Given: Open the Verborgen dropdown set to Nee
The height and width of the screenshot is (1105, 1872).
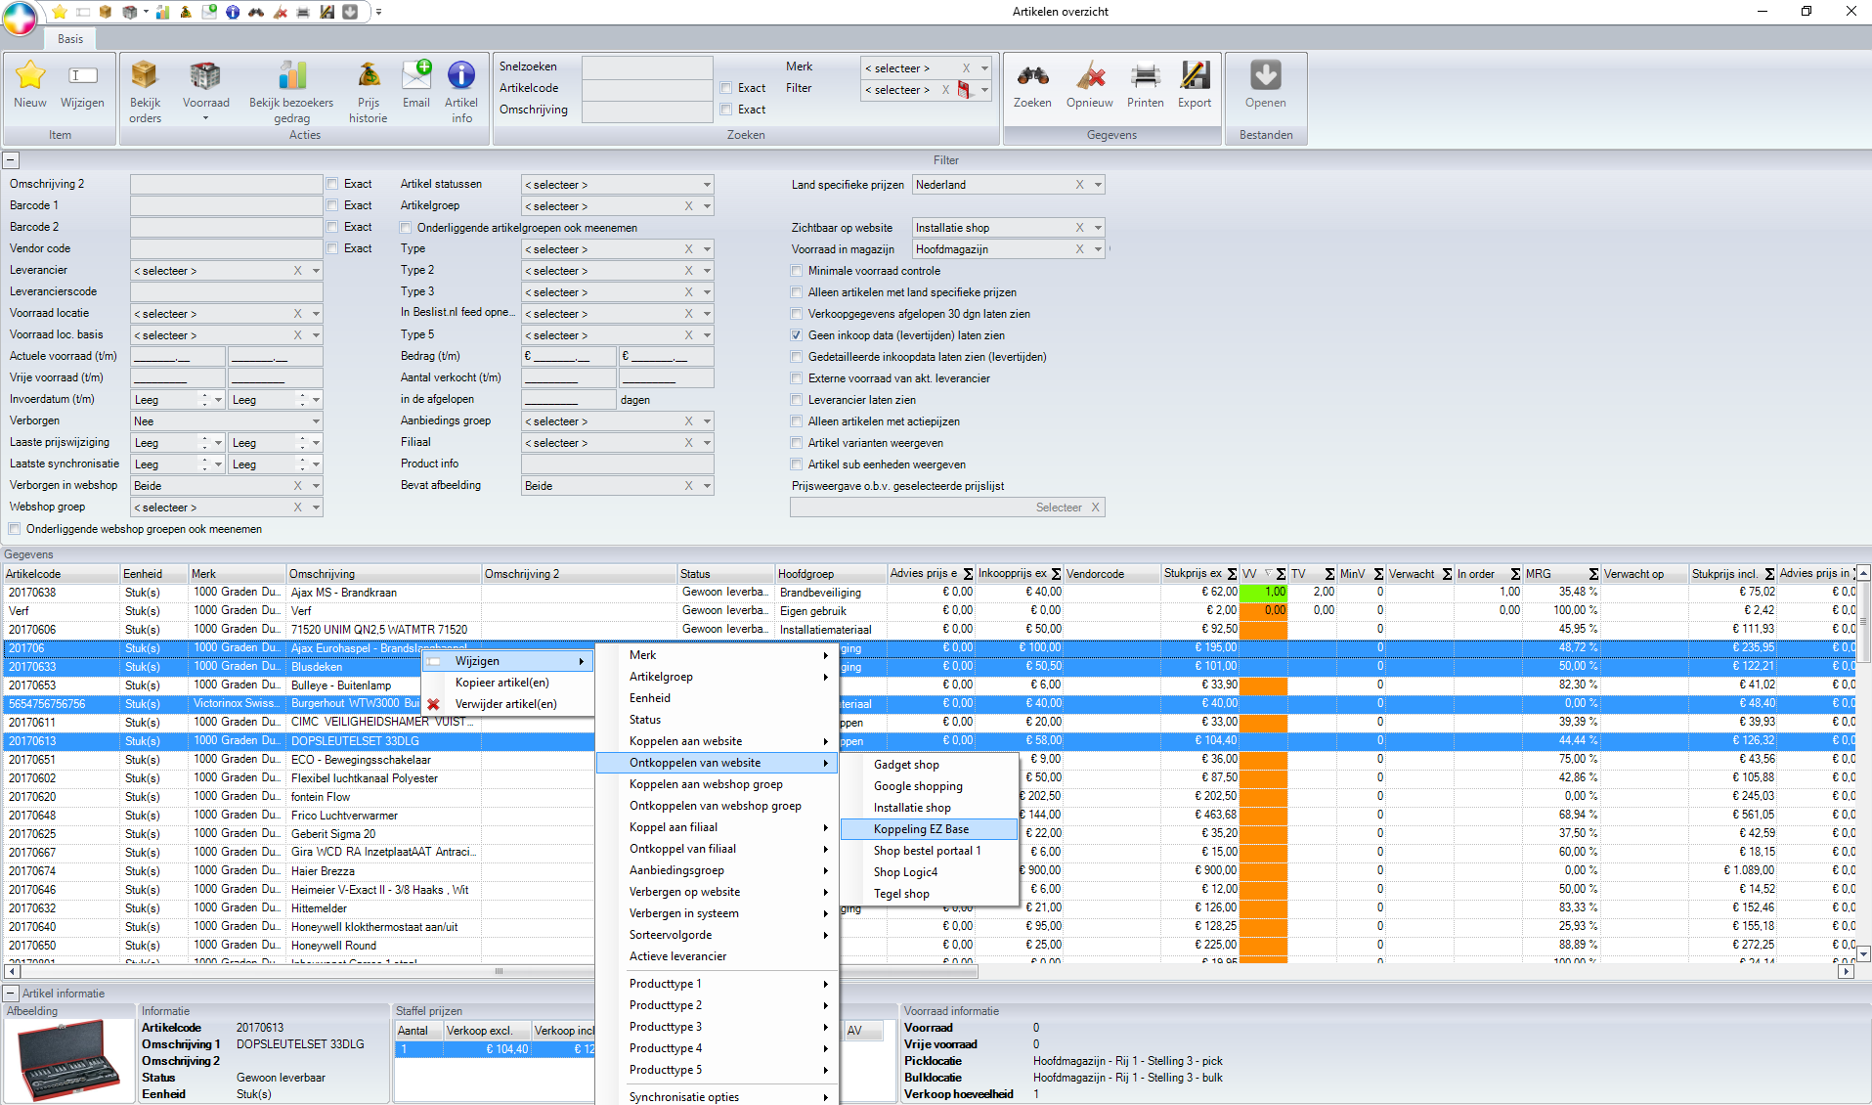Looking at the screenshot, I should click(315, 421).
